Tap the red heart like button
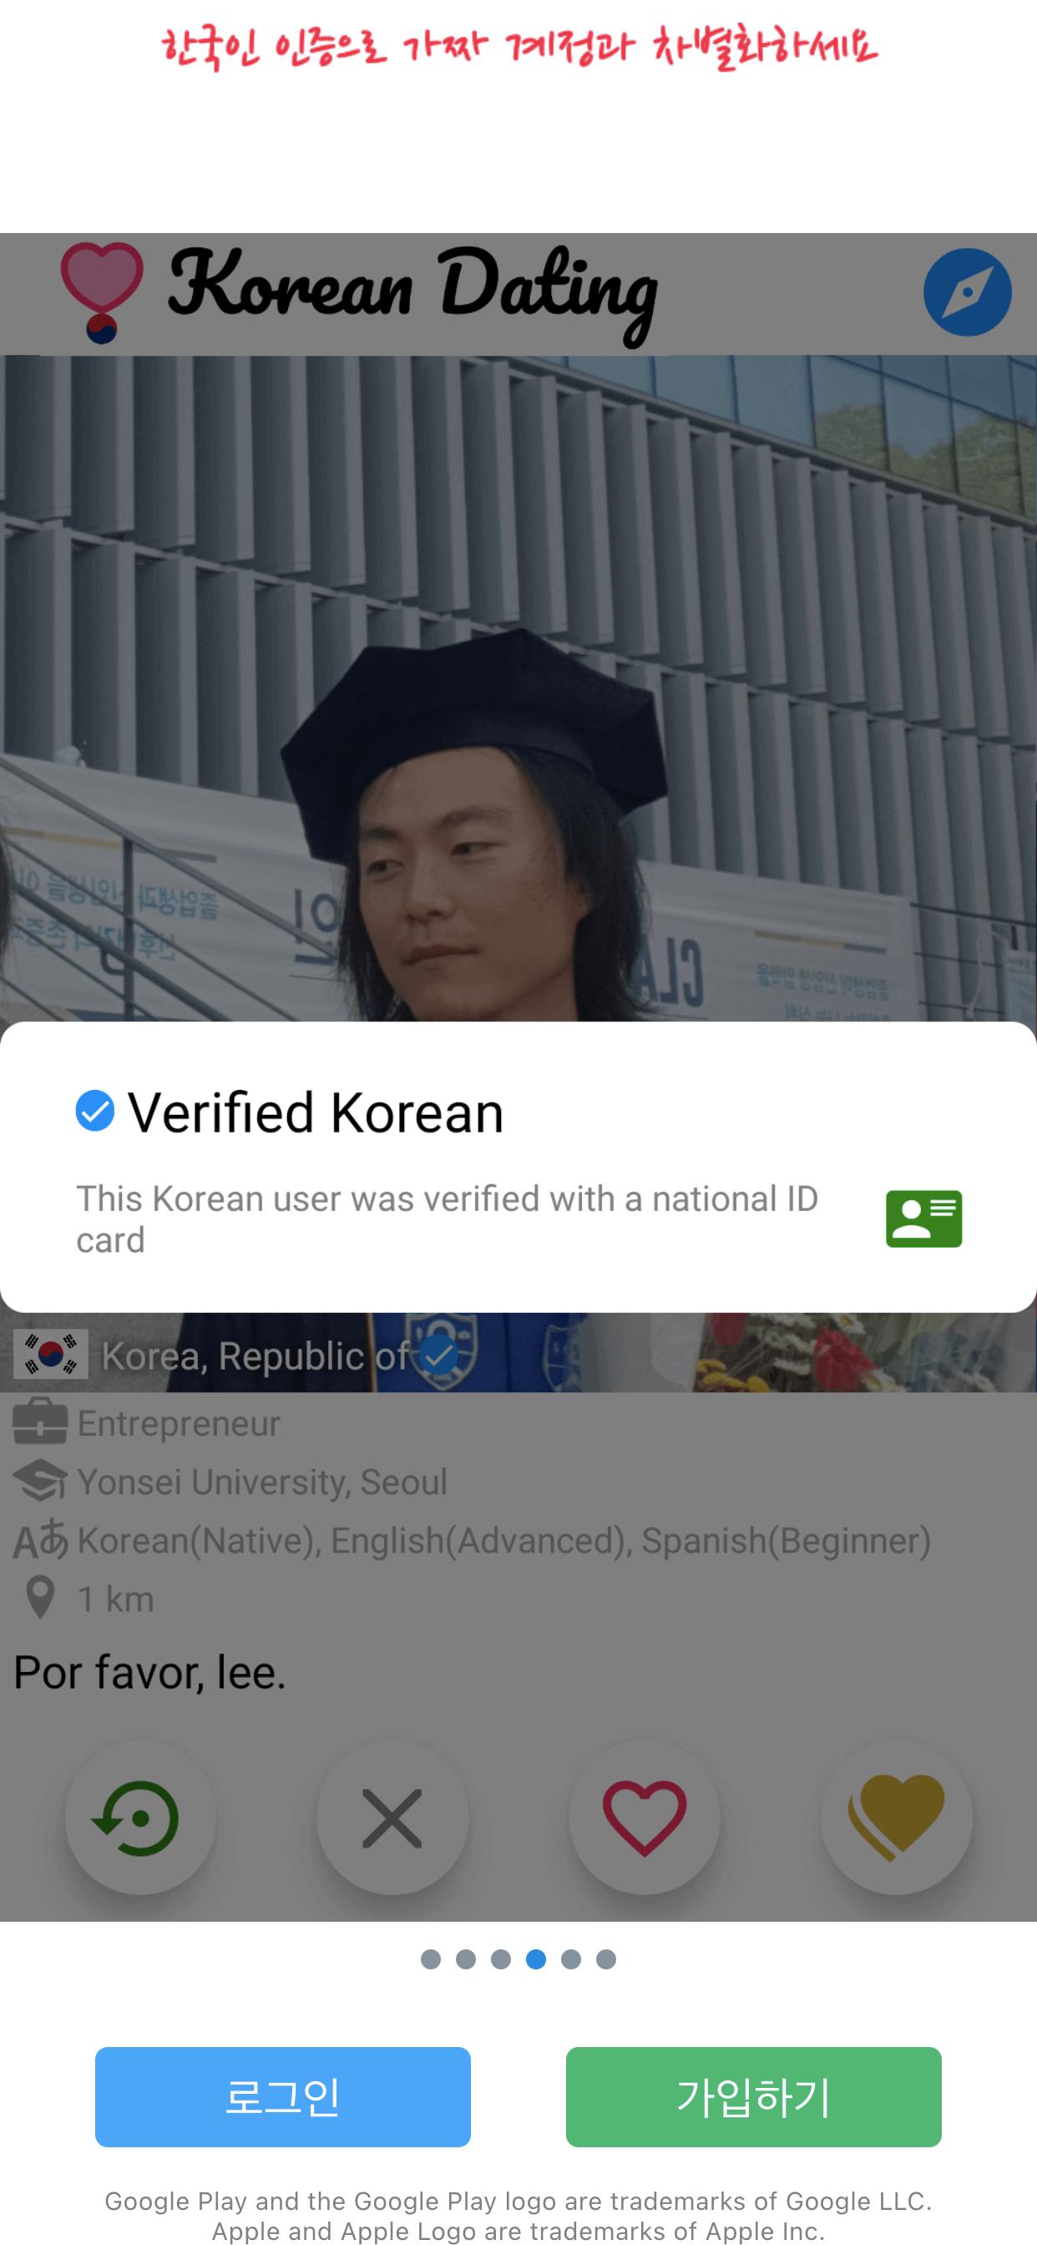 pyautogui.click(x=645, y=1818)
